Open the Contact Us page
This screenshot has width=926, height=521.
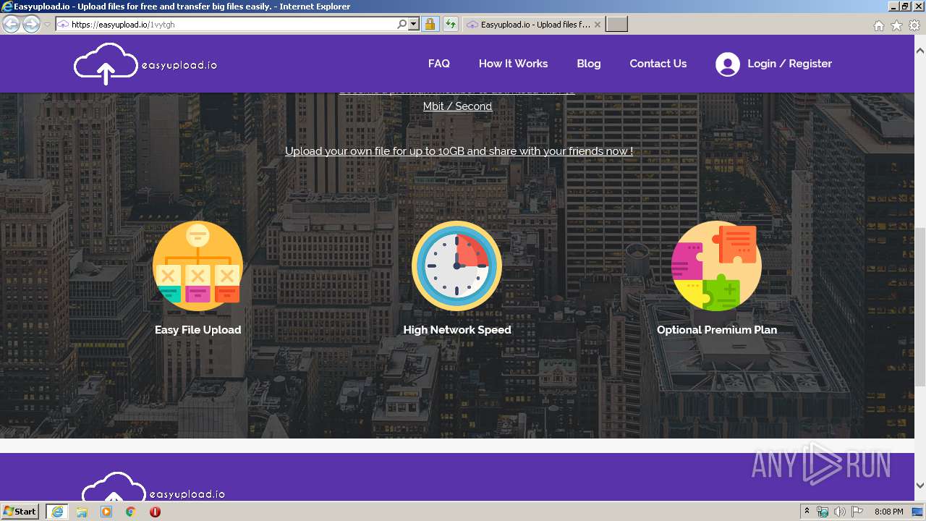click(658, 64)
